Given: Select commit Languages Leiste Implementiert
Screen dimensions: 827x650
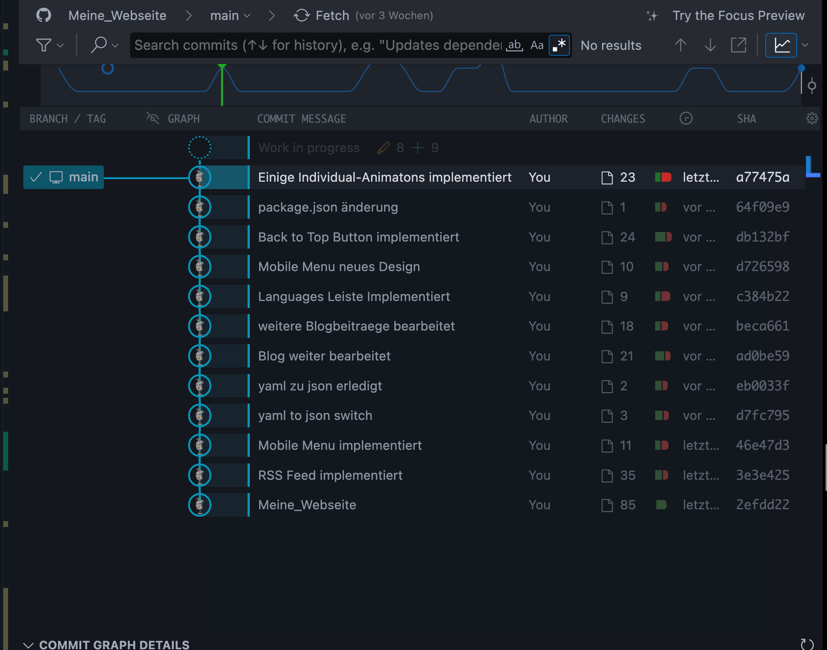Looking at the screenshot, I should coord(413,297).
